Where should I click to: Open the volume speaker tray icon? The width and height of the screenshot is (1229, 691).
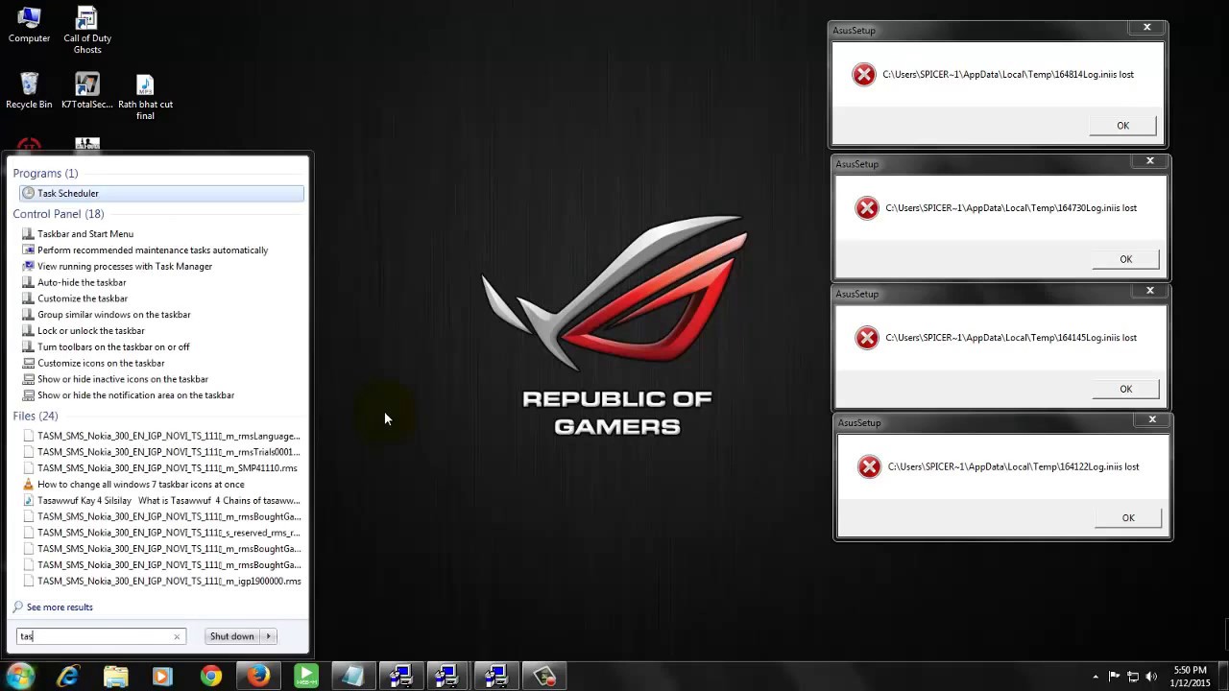tap(1151, 677)
